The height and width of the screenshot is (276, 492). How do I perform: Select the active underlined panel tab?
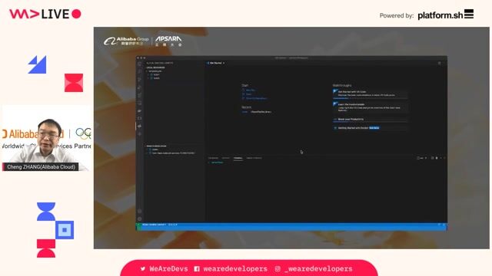(238, 158)
